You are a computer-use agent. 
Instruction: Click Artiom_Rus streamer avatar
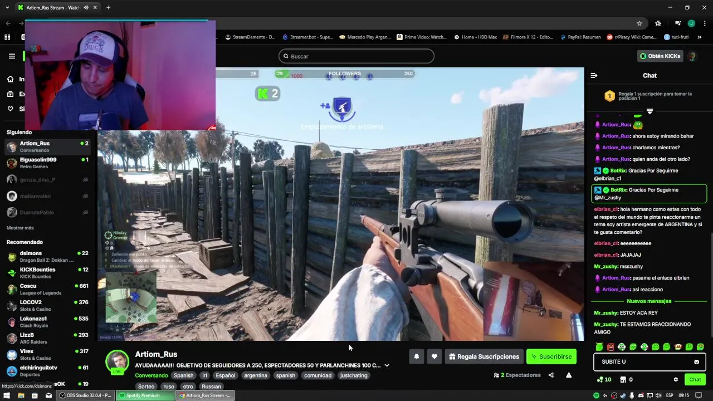118,362
